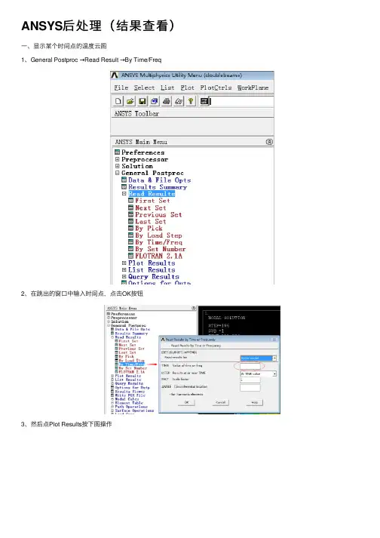Viewport: 380px width, 538px height.
Task: Expand Query Results in the large Main Menu
Action: pyautogui.click(x=124, y=277)
